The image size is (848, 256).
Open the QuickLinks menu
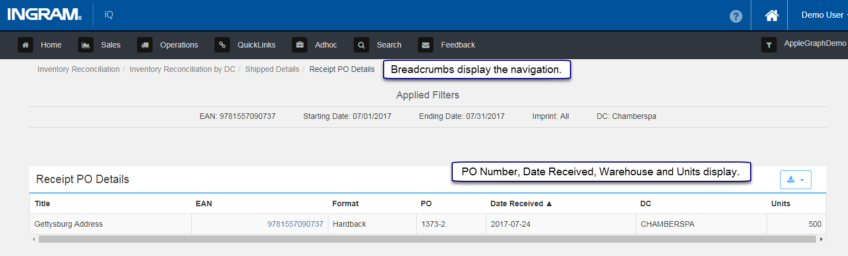point(257,45)
